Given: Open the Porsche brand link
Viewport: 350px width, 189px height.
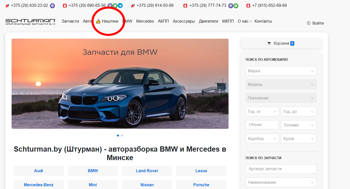Looking at the screenshot, I should coord(201,185).
